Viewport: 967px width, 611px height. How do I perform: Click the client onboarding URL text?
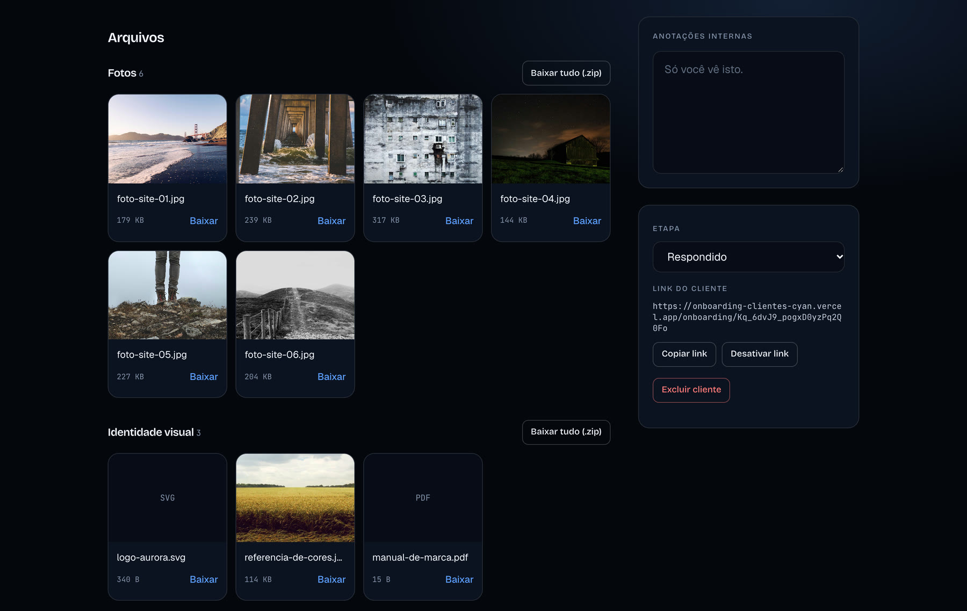(747, 317)
